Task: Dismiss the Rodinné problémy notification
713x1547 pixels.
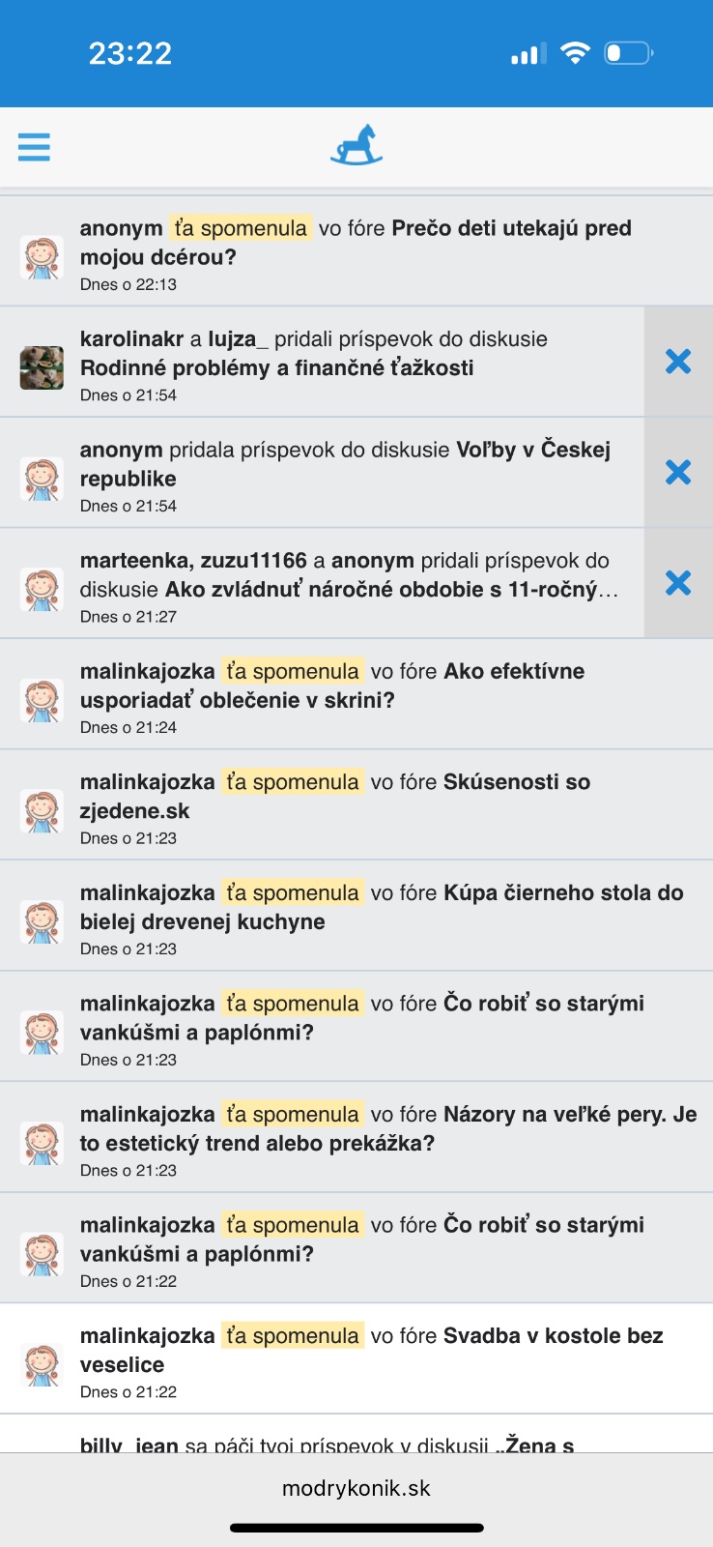Action: coord(678,362)
